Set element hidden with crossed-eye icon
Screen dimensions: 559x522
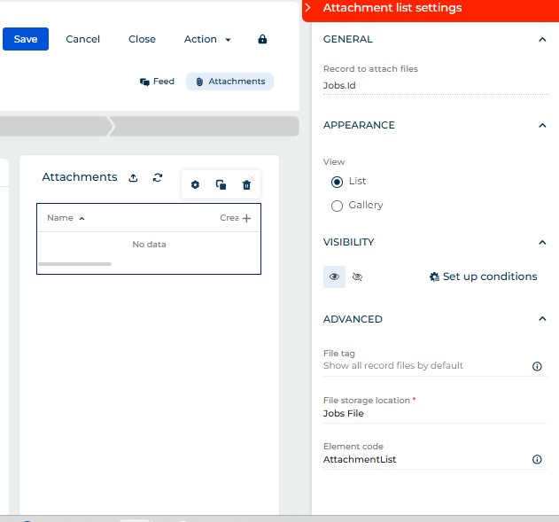click(x=358, y=277)
